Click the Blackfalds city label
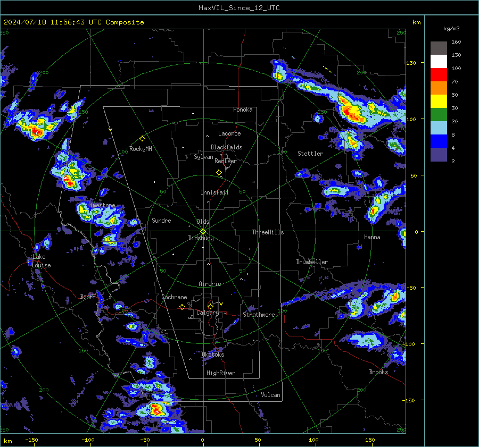 (226, 147)
